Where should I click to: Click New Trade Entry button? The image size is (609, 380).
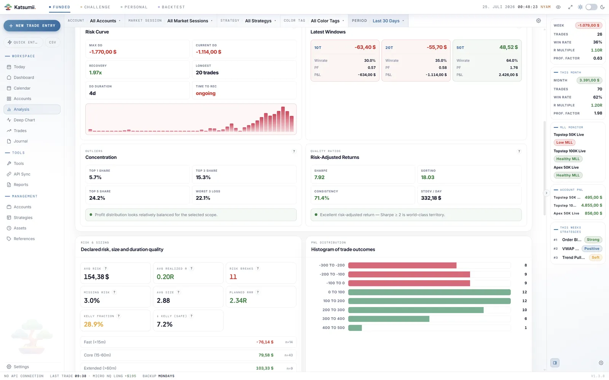pos(32,26)
